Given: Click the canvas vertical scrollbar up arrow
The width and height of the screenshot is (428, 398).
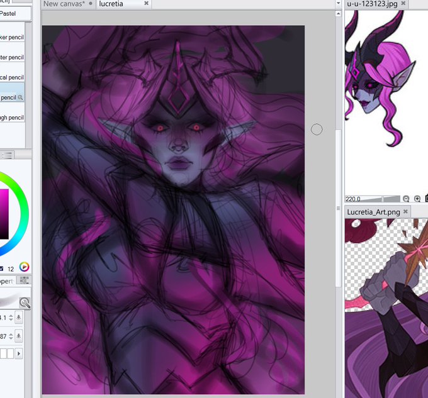Looking at the screenshot, I should [338, 14].
